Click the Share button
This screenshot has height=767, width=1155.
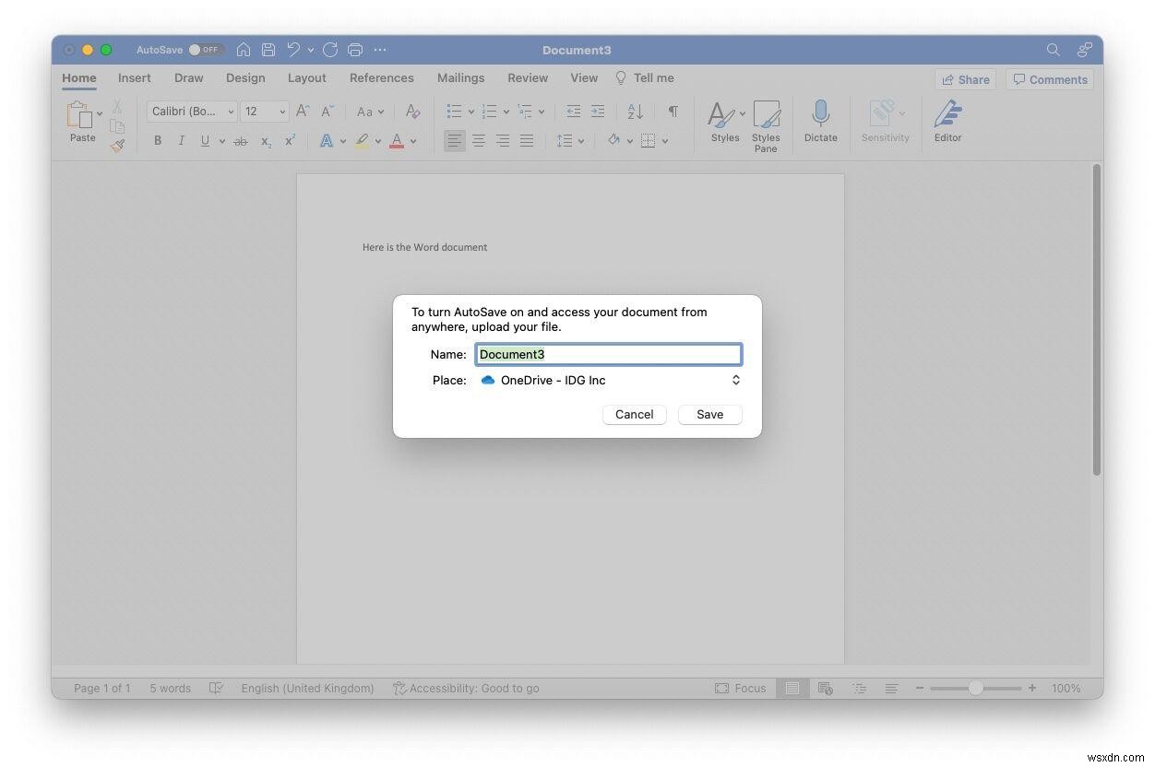pyautogui.click(x=965, y=79)
